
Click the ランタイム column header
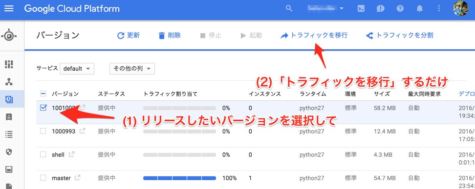[x=313, y=94]
